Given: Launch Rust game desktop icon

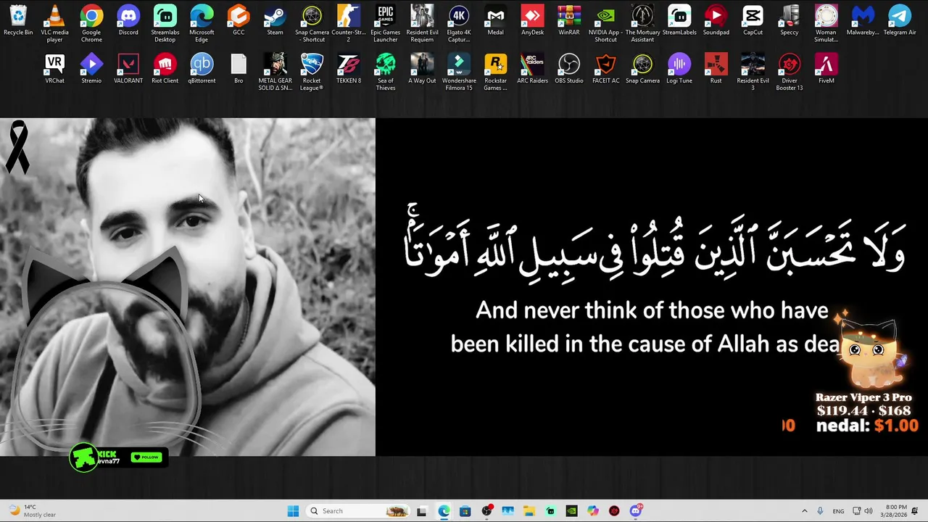Looking at the screenshot, I should [x=716, y=69].
